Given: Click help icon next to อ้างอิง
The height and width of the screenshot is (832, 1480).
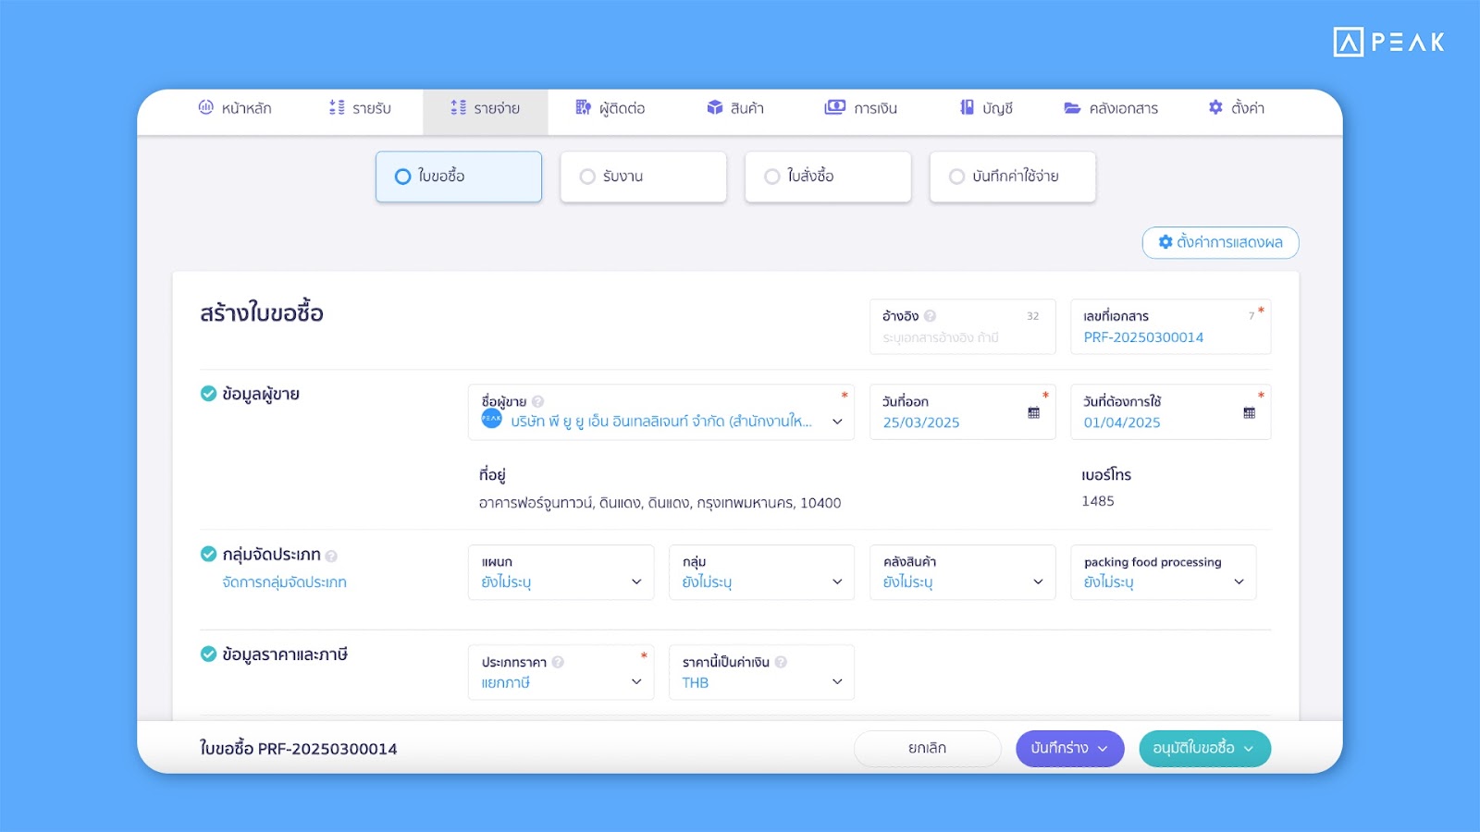Looking at the screenshot, I should (931, 316).
